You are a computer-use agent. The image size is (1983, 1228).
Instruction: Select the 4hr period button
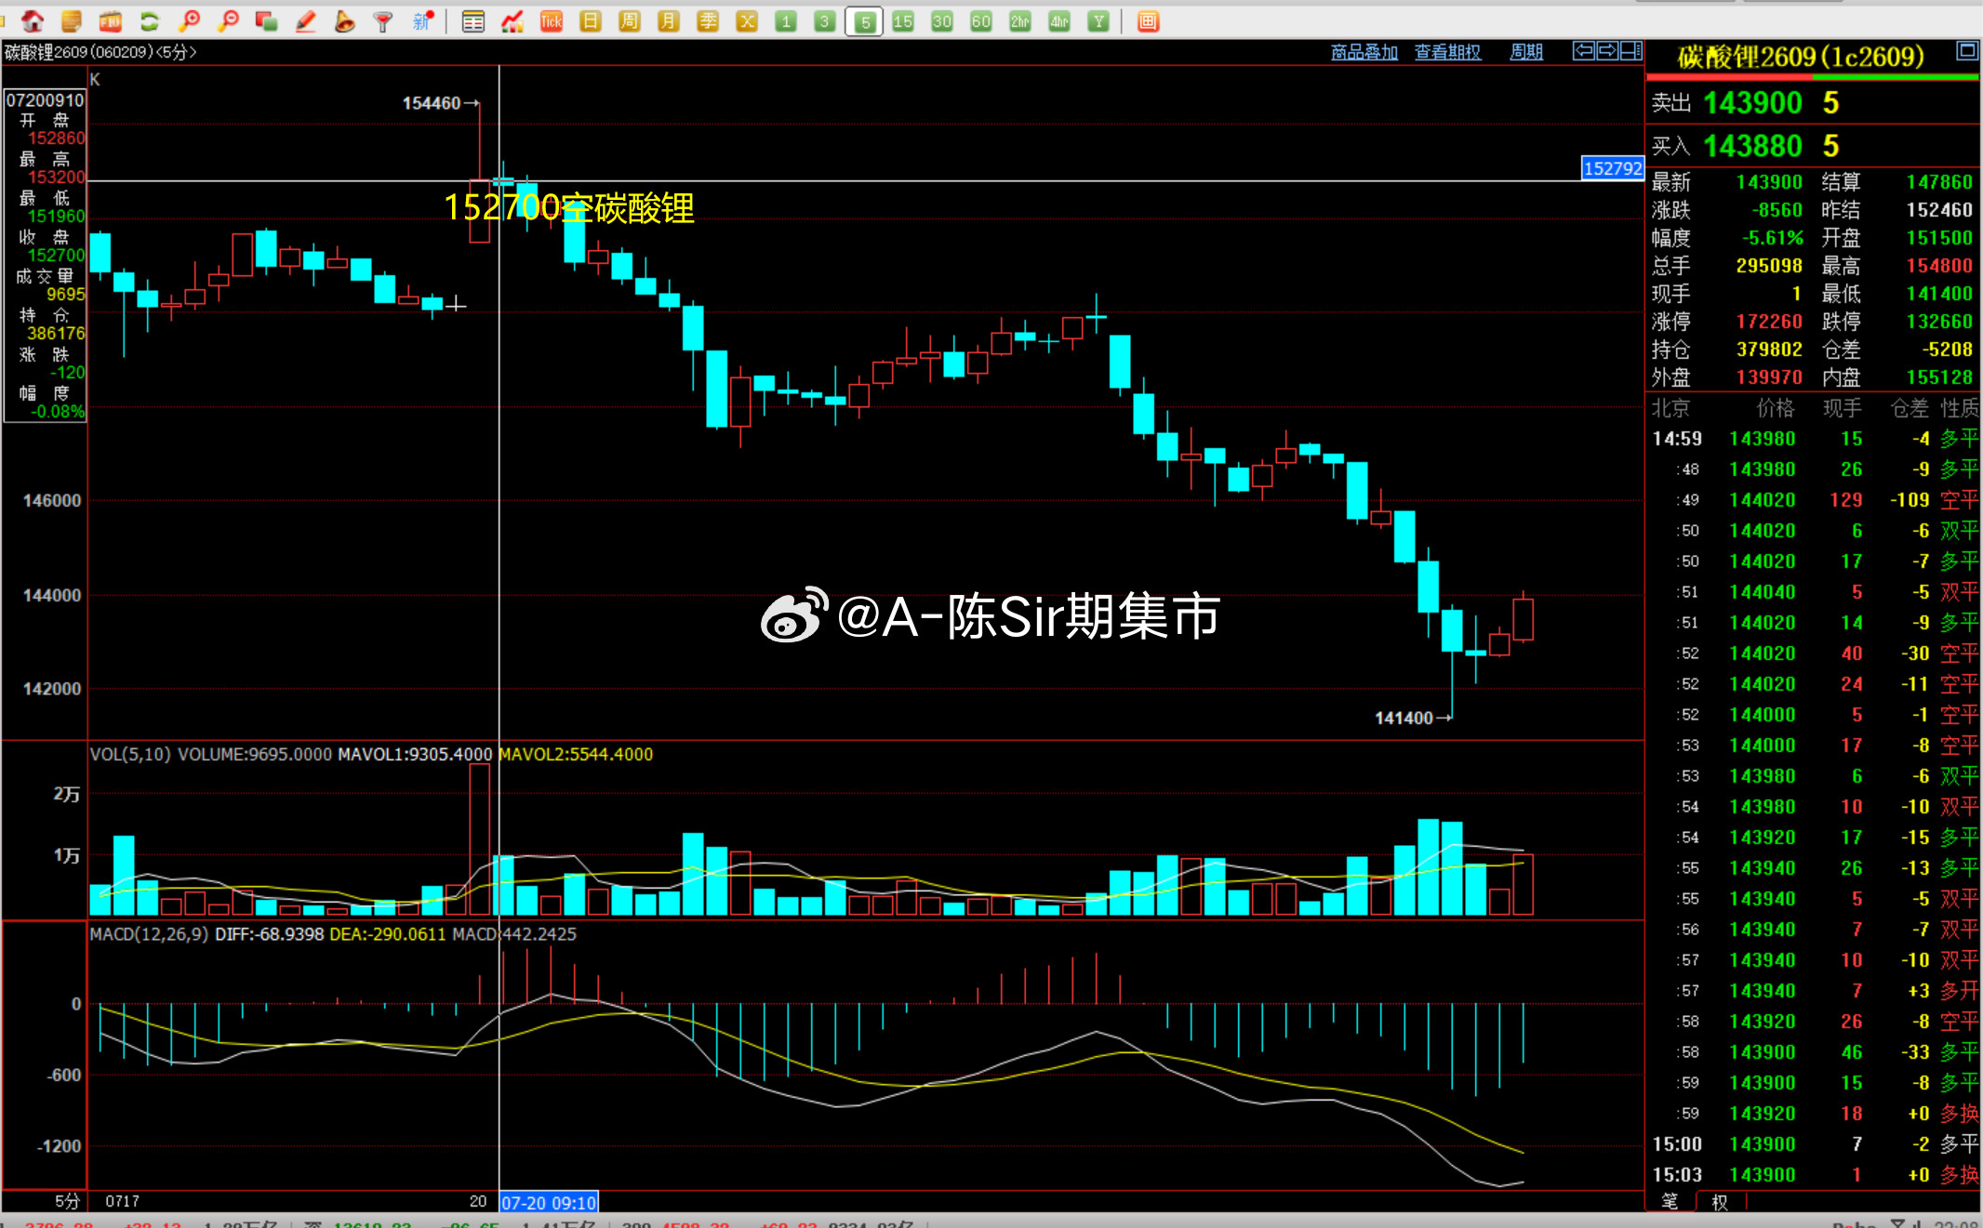click(x=1059, y=20)
